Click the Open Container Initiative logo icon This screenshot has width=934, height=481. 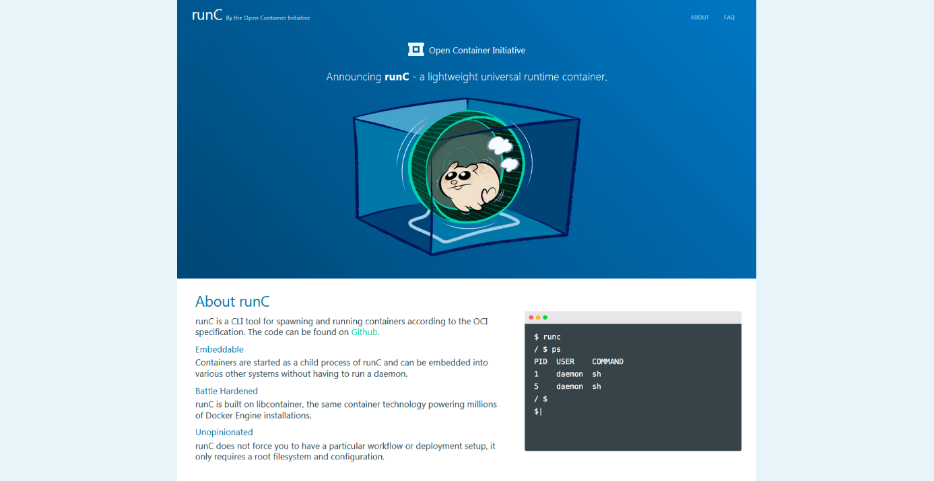(x=415, y=50)
